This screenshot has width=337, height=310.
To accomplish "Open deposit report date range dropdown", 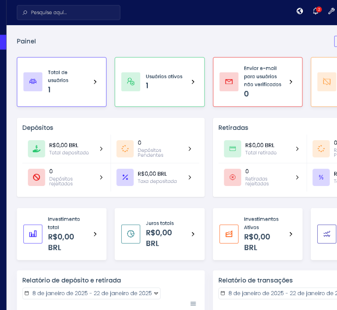I will click(92, 293).
